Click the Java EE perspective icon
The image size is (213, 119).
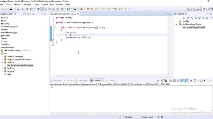tap(209, 9)
